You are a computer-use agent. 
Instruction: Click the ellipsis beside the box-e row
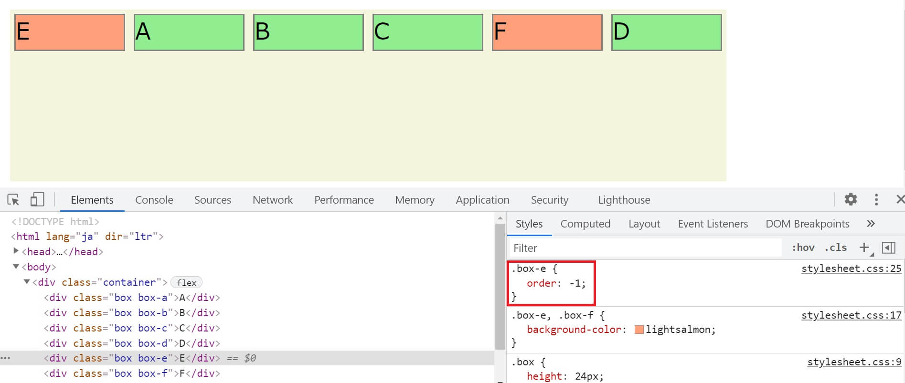point(5,358)
